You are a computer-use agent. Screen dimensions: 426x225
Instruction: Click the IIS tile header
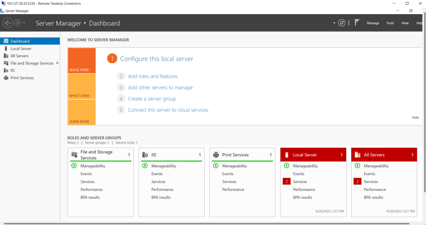coord(171,155)
